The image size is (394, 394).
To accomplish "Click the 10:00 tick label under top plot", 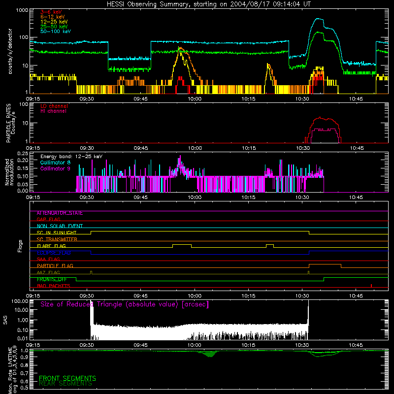I will [195, 99].
